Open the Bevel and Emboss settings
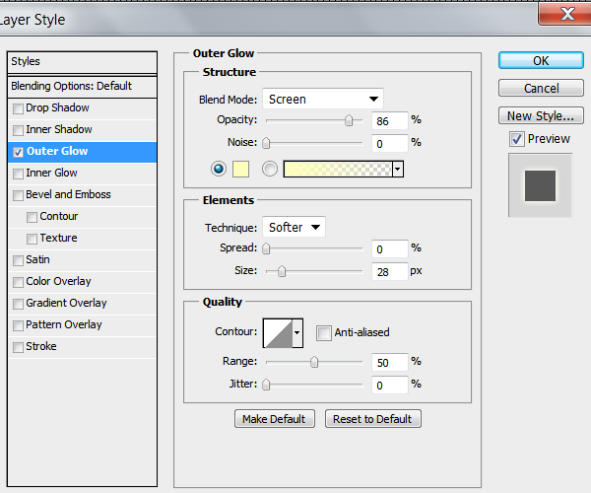591x493 pixels. click(x=68, y=194)
